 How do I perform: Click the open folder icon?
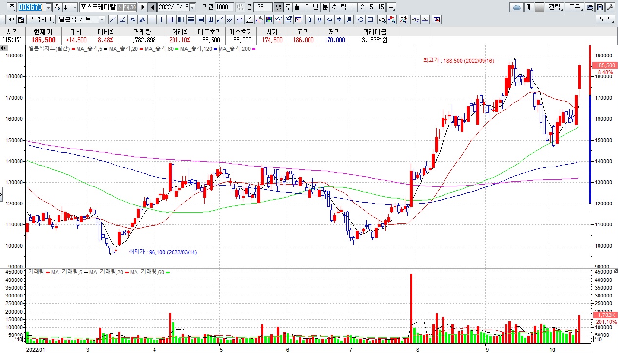click(590, 7)
